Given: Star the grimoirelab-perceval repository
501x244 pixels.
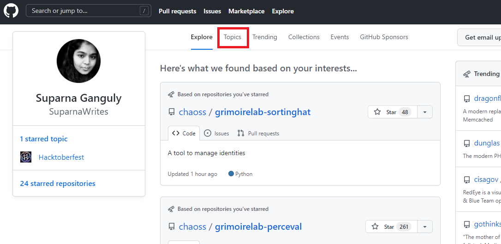Looking at the screenshot, I should 391,227.
